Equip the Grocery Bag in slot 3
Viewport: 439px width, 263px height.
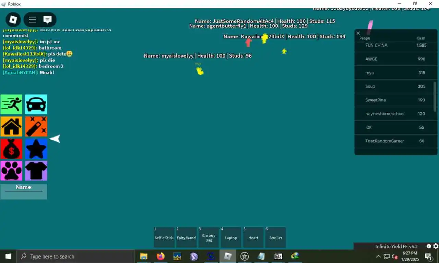209,237
